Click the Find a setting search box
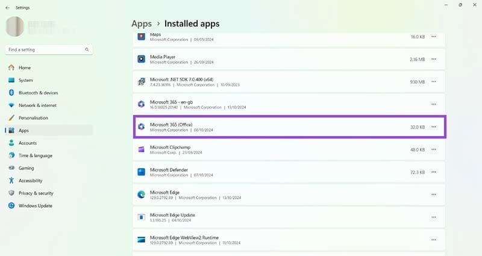This screenshot has width=482, height=256. point(49,49)
